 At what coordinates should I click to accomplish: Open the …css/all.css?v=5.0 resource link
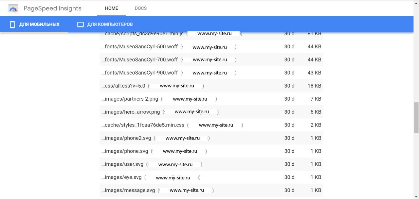pos(123,86)
